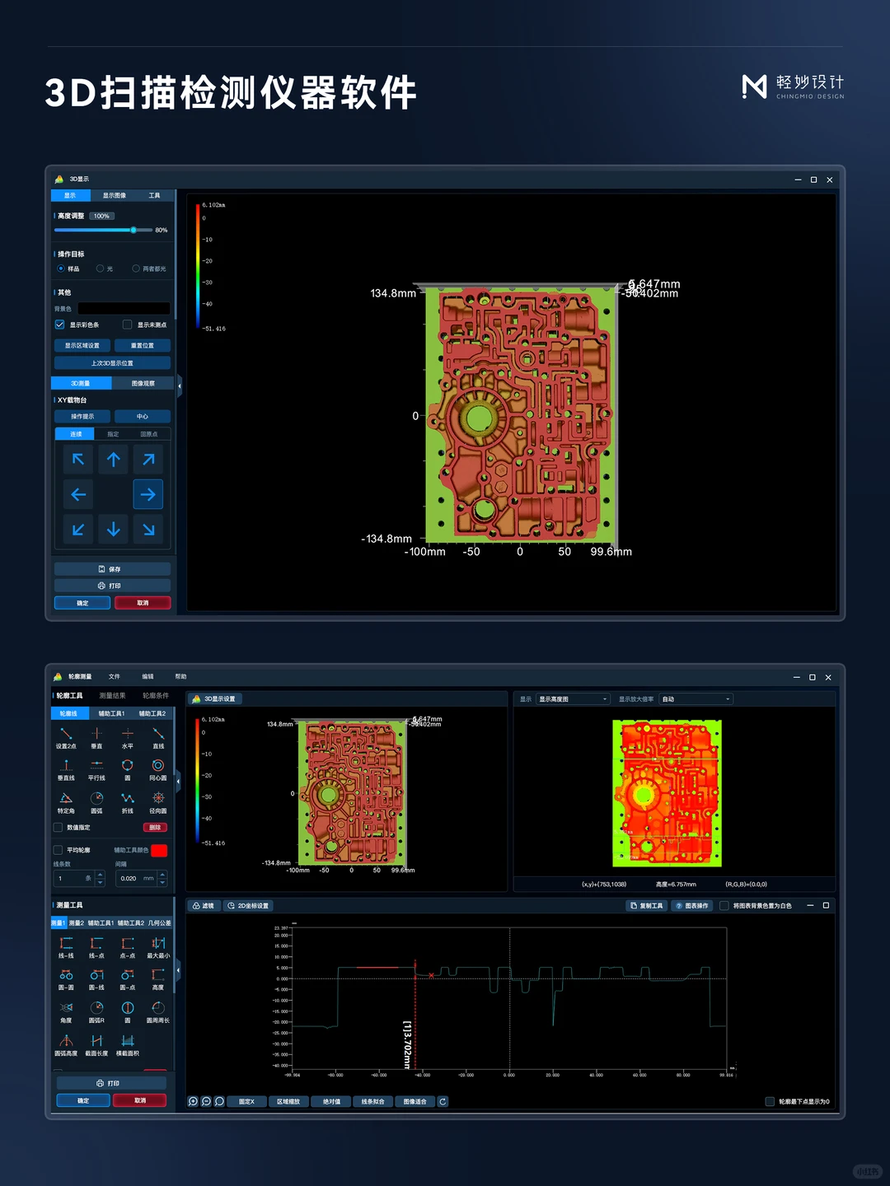Viewport: 890px width, 1186px height.
Task: Pick the 点-点 point-to-point measurement
Action: point(128,947)
